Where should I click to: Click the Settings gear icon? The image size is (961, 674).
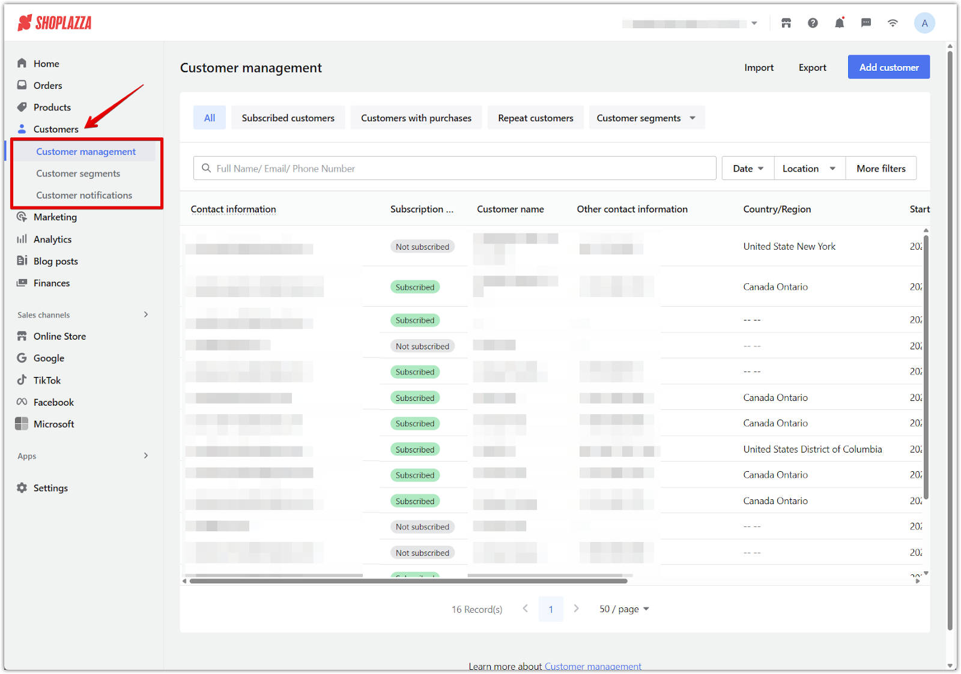pyautogui.click(x=22, y=488)
